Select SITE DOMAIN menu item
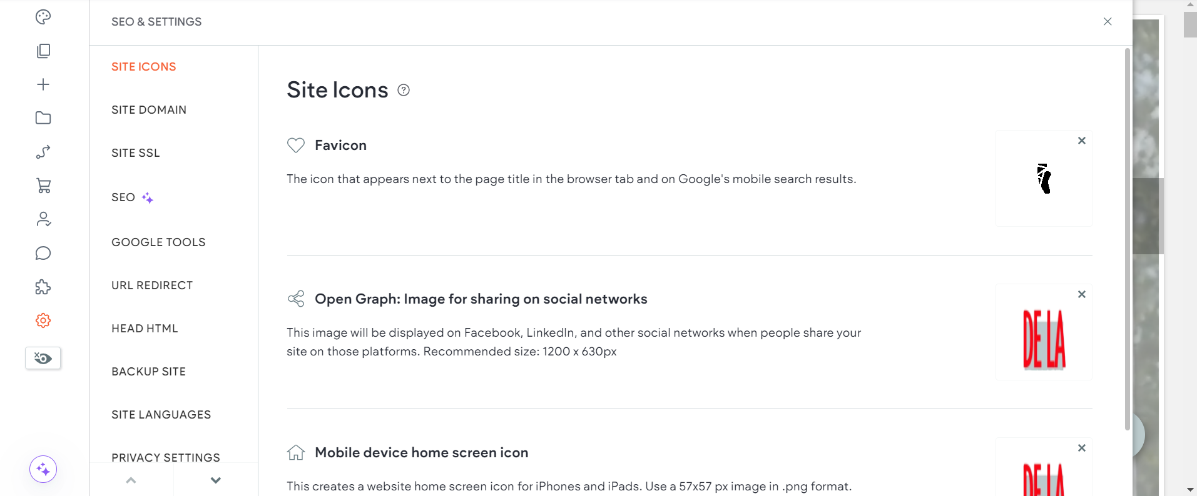 pyautogui.click(x=149, y=110)
